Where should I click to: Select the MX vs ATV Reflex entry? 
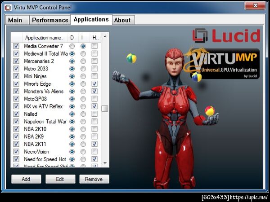click(x=43, y=106)
